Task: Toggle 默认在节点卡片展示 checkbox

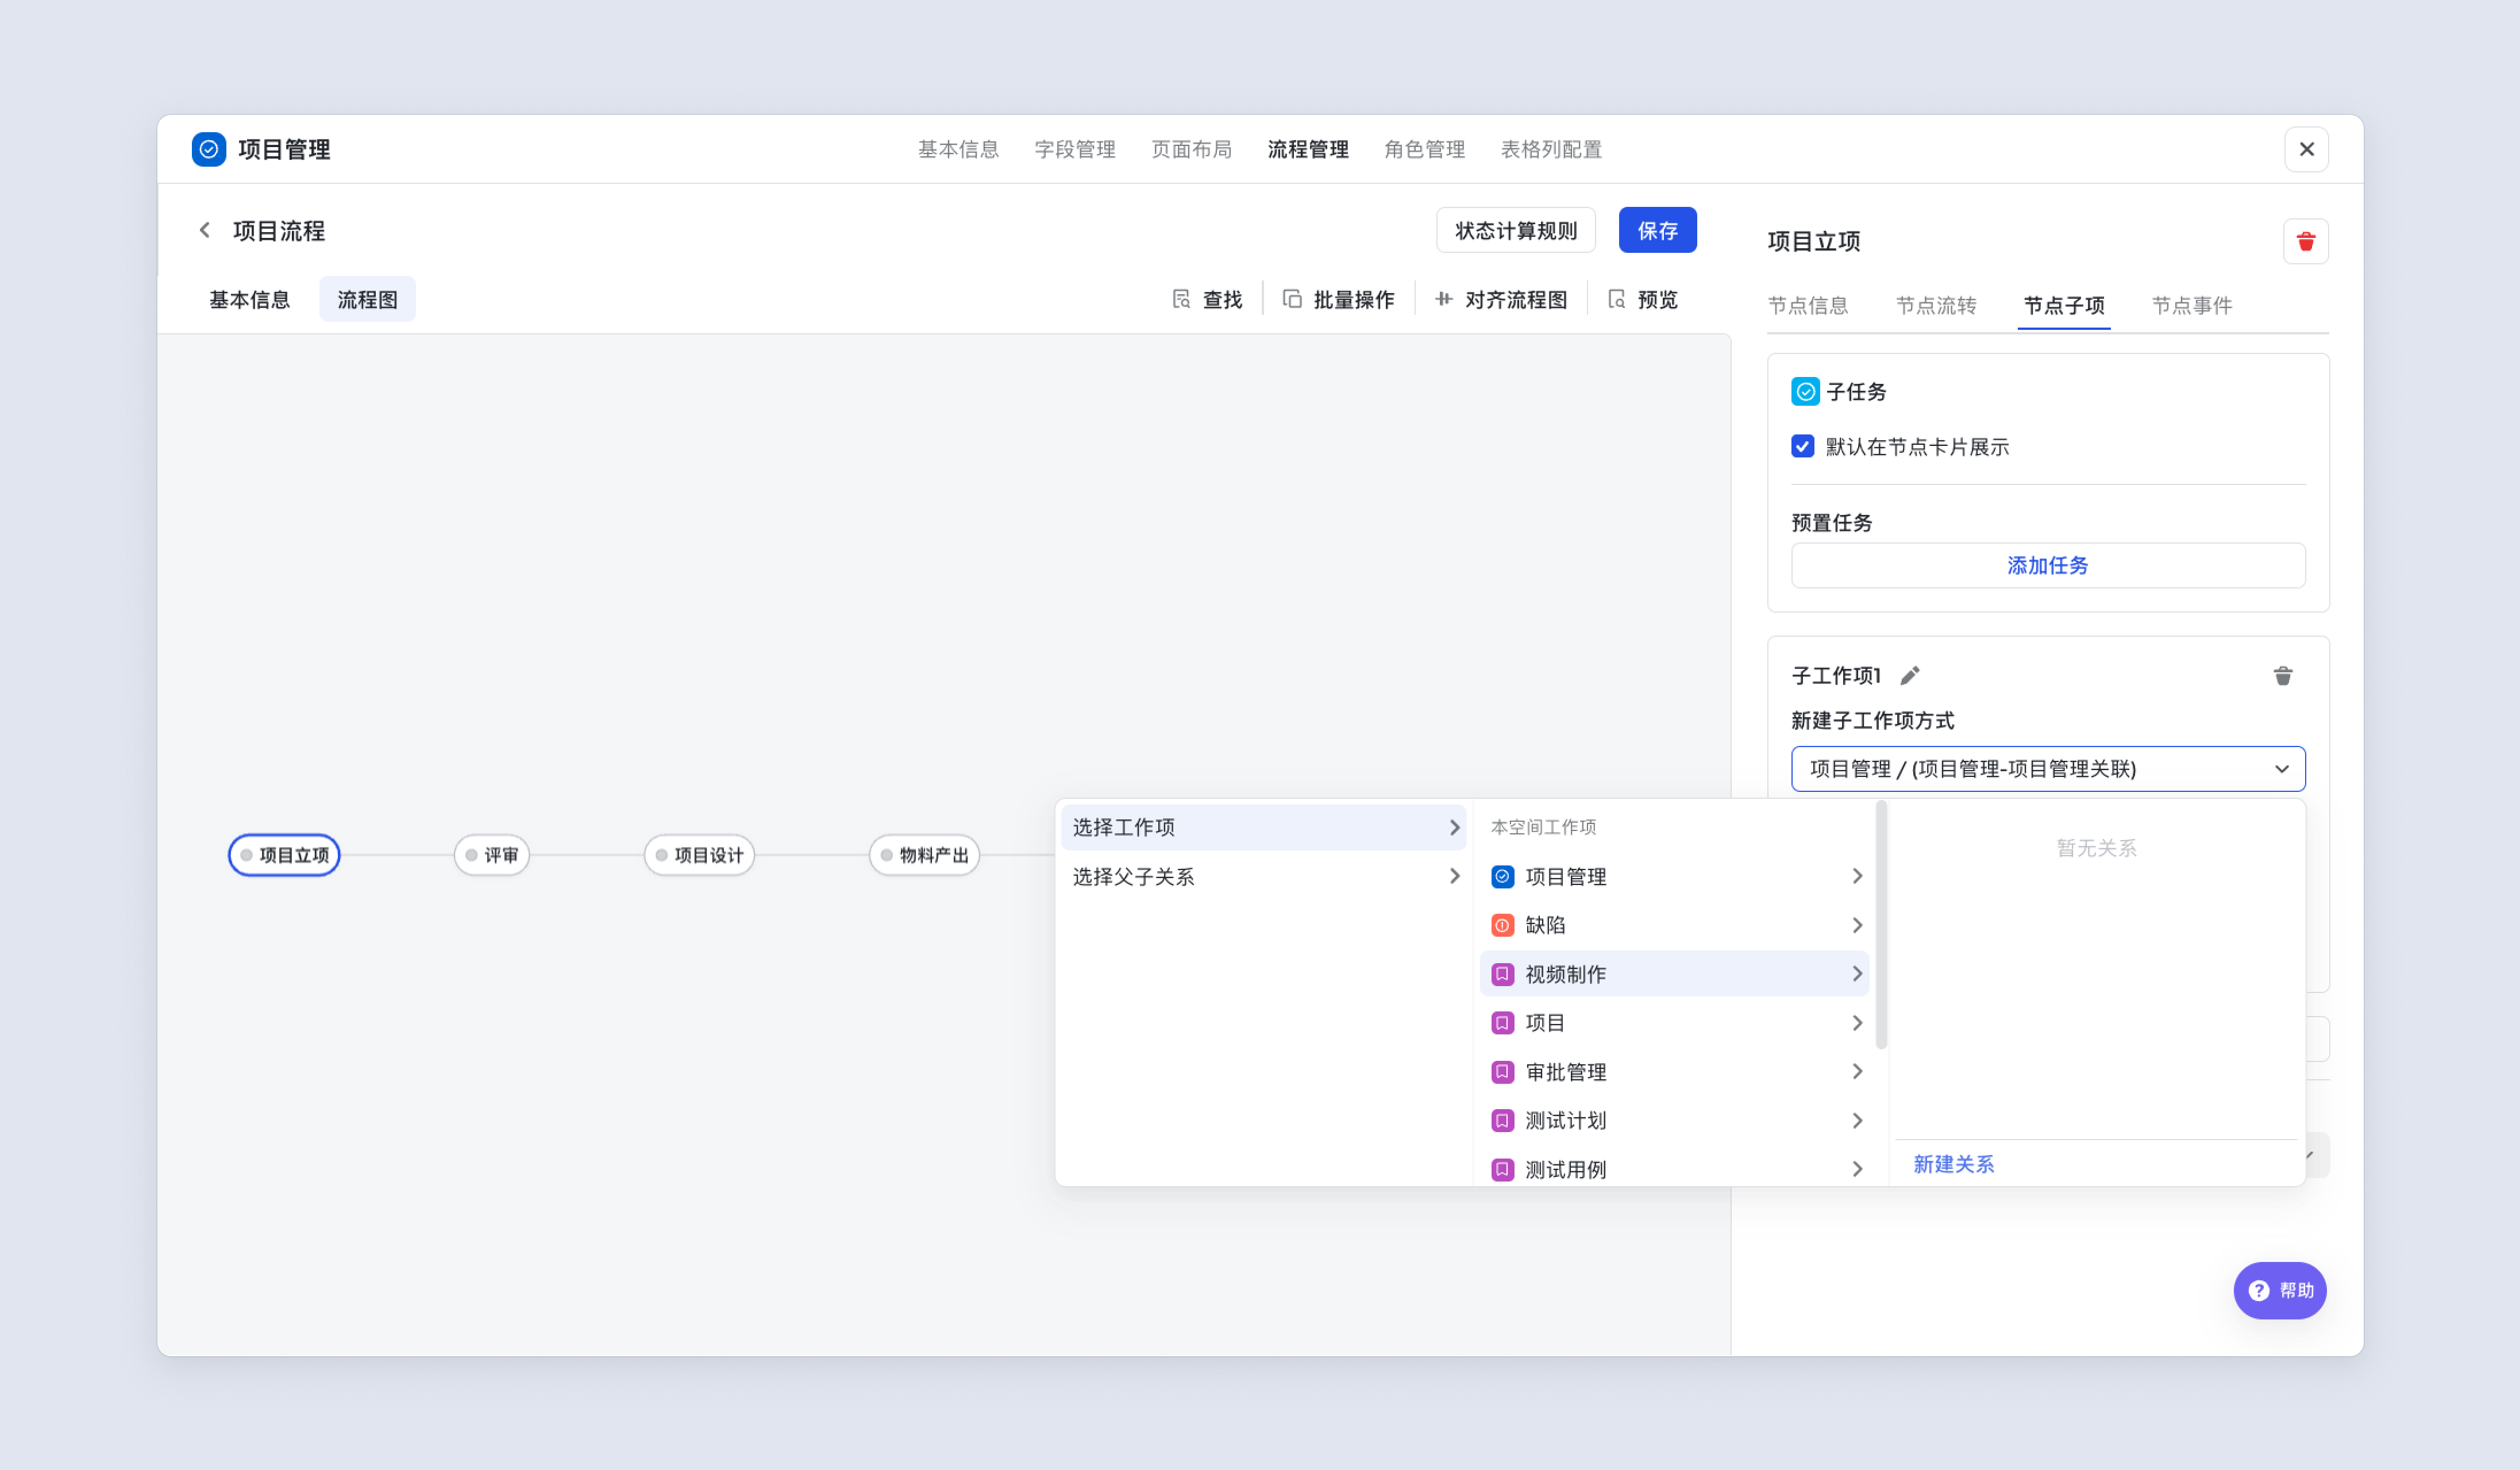Action: point(1802,446)
